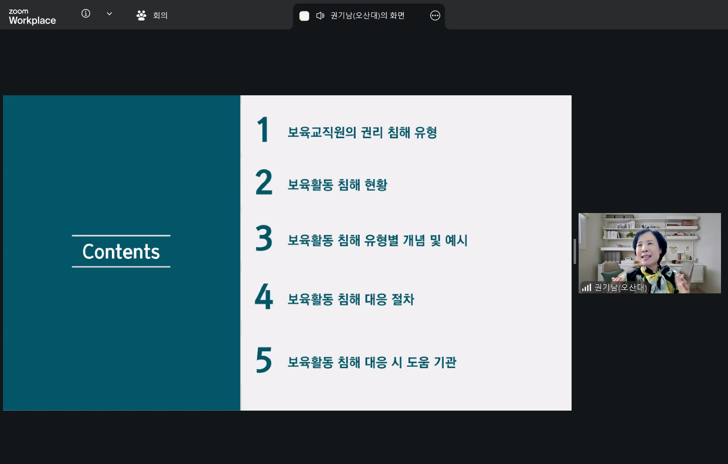Select 보육활동 침해 유형별 개념 및 예시 text
This screenshot has width=728, height=464.
(x=377, y=240)
